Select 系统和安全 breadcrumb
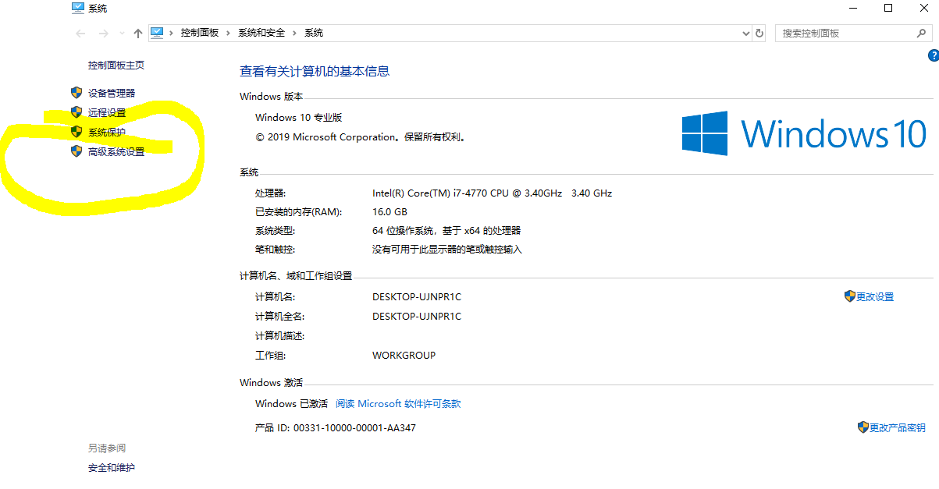This screenshot has height=489, width=939. 261,34
